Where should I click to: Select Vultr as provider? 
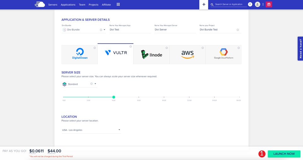tap(116, 54)
